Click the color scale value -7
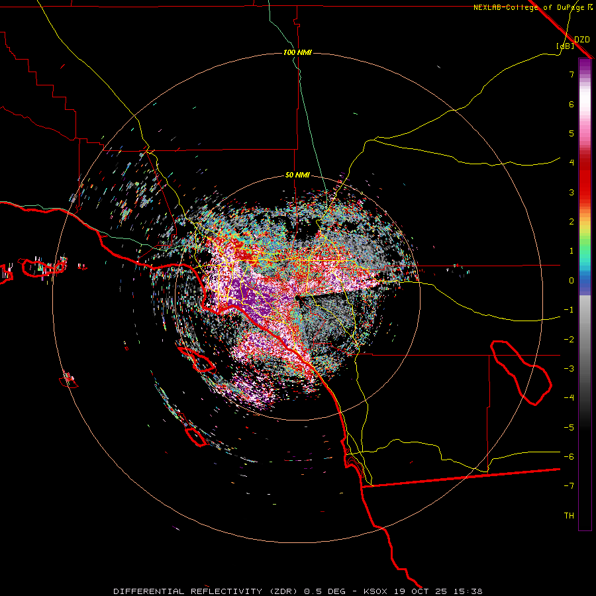Viewport: 596px width, 596px height. tap(569, 486)
